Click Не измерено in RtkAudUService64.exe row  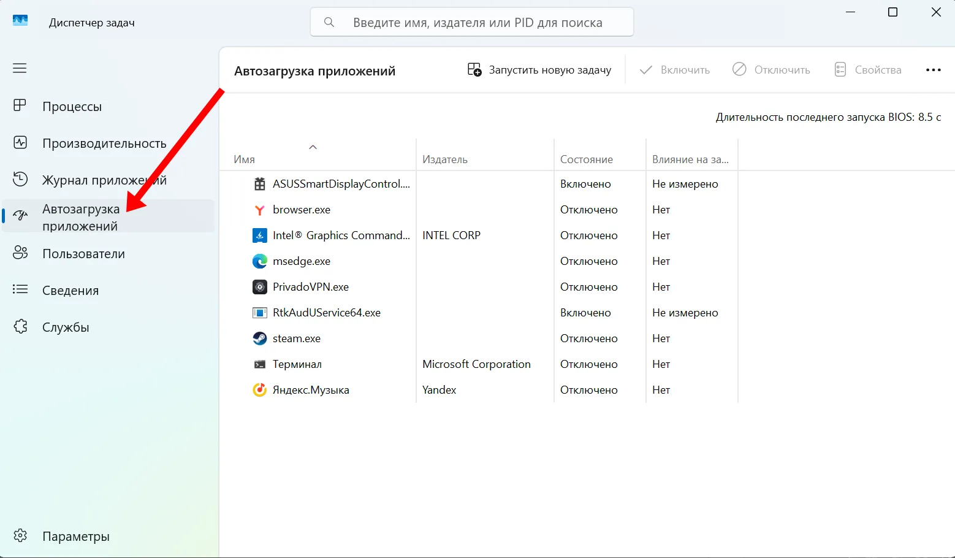(685, 313)
